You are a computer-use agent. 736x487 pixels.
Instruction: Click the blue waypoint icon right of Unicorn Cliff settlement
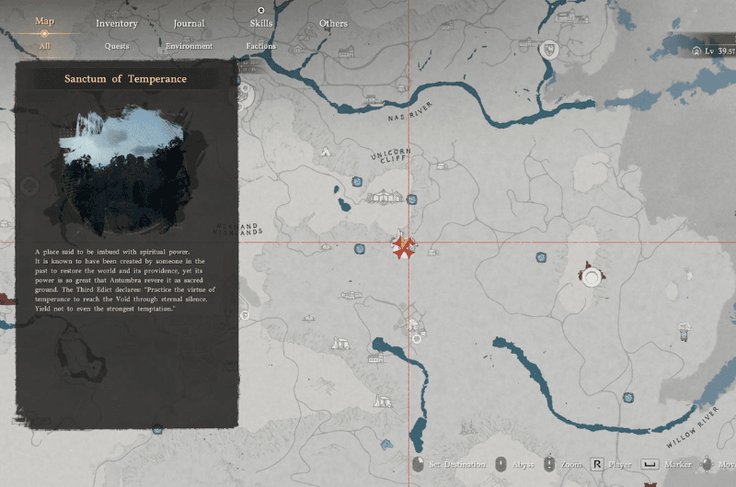tap(412, 198)
